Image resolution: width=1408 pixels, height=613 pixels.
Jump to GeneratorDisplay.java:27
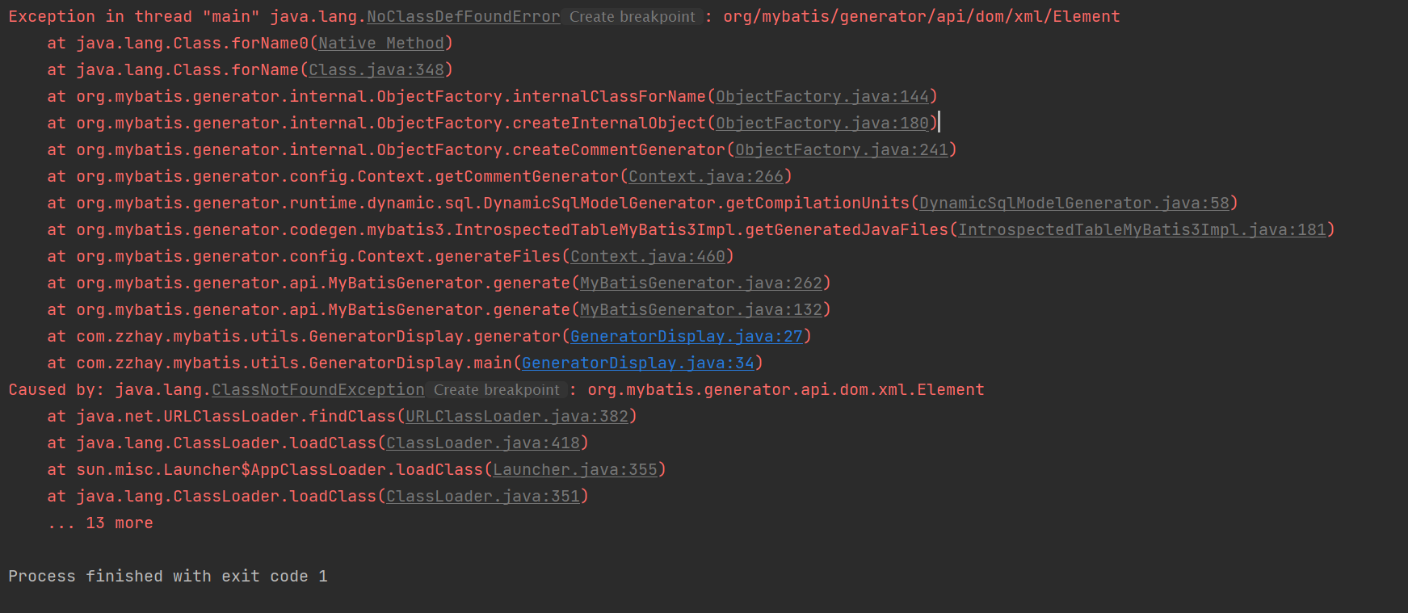tap(687, 336)
